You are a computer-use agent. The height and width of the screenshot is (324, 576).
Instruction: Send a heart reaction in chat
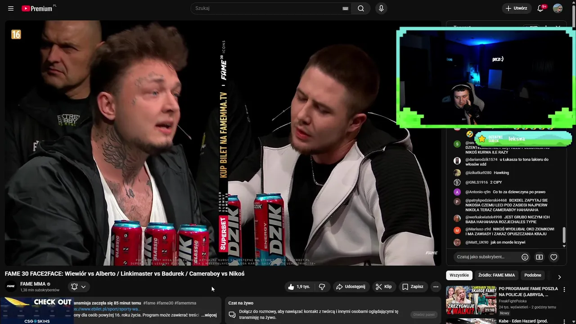[554, 257]
